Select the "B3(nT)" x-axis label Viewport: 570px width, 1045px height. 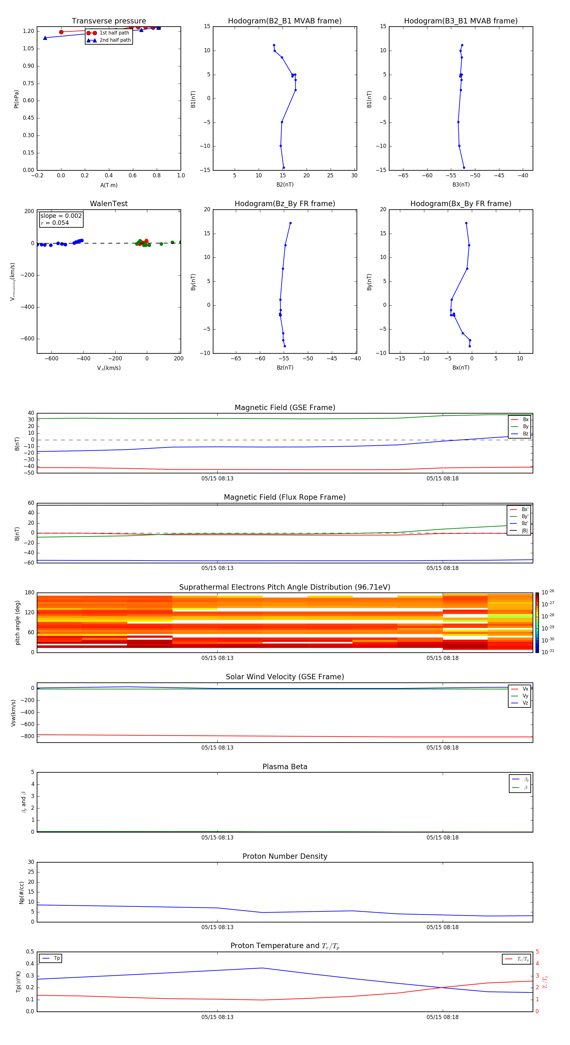pos(461,185)
